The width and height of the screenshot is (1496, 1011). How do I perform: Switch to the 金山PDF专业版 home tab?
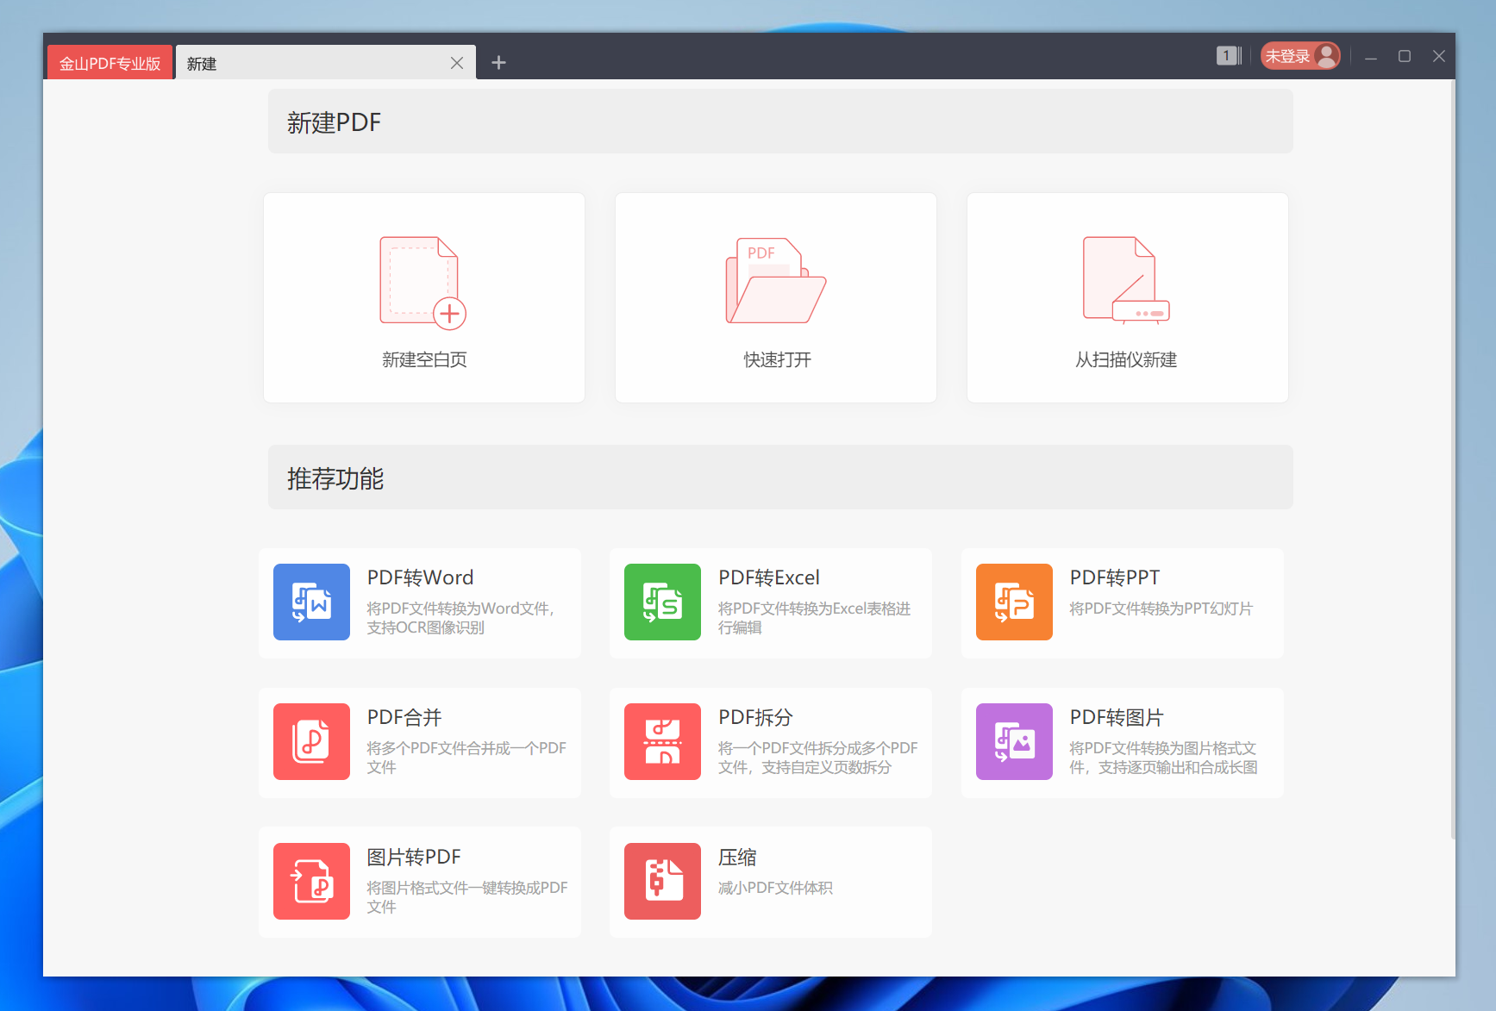coord(110,63)
